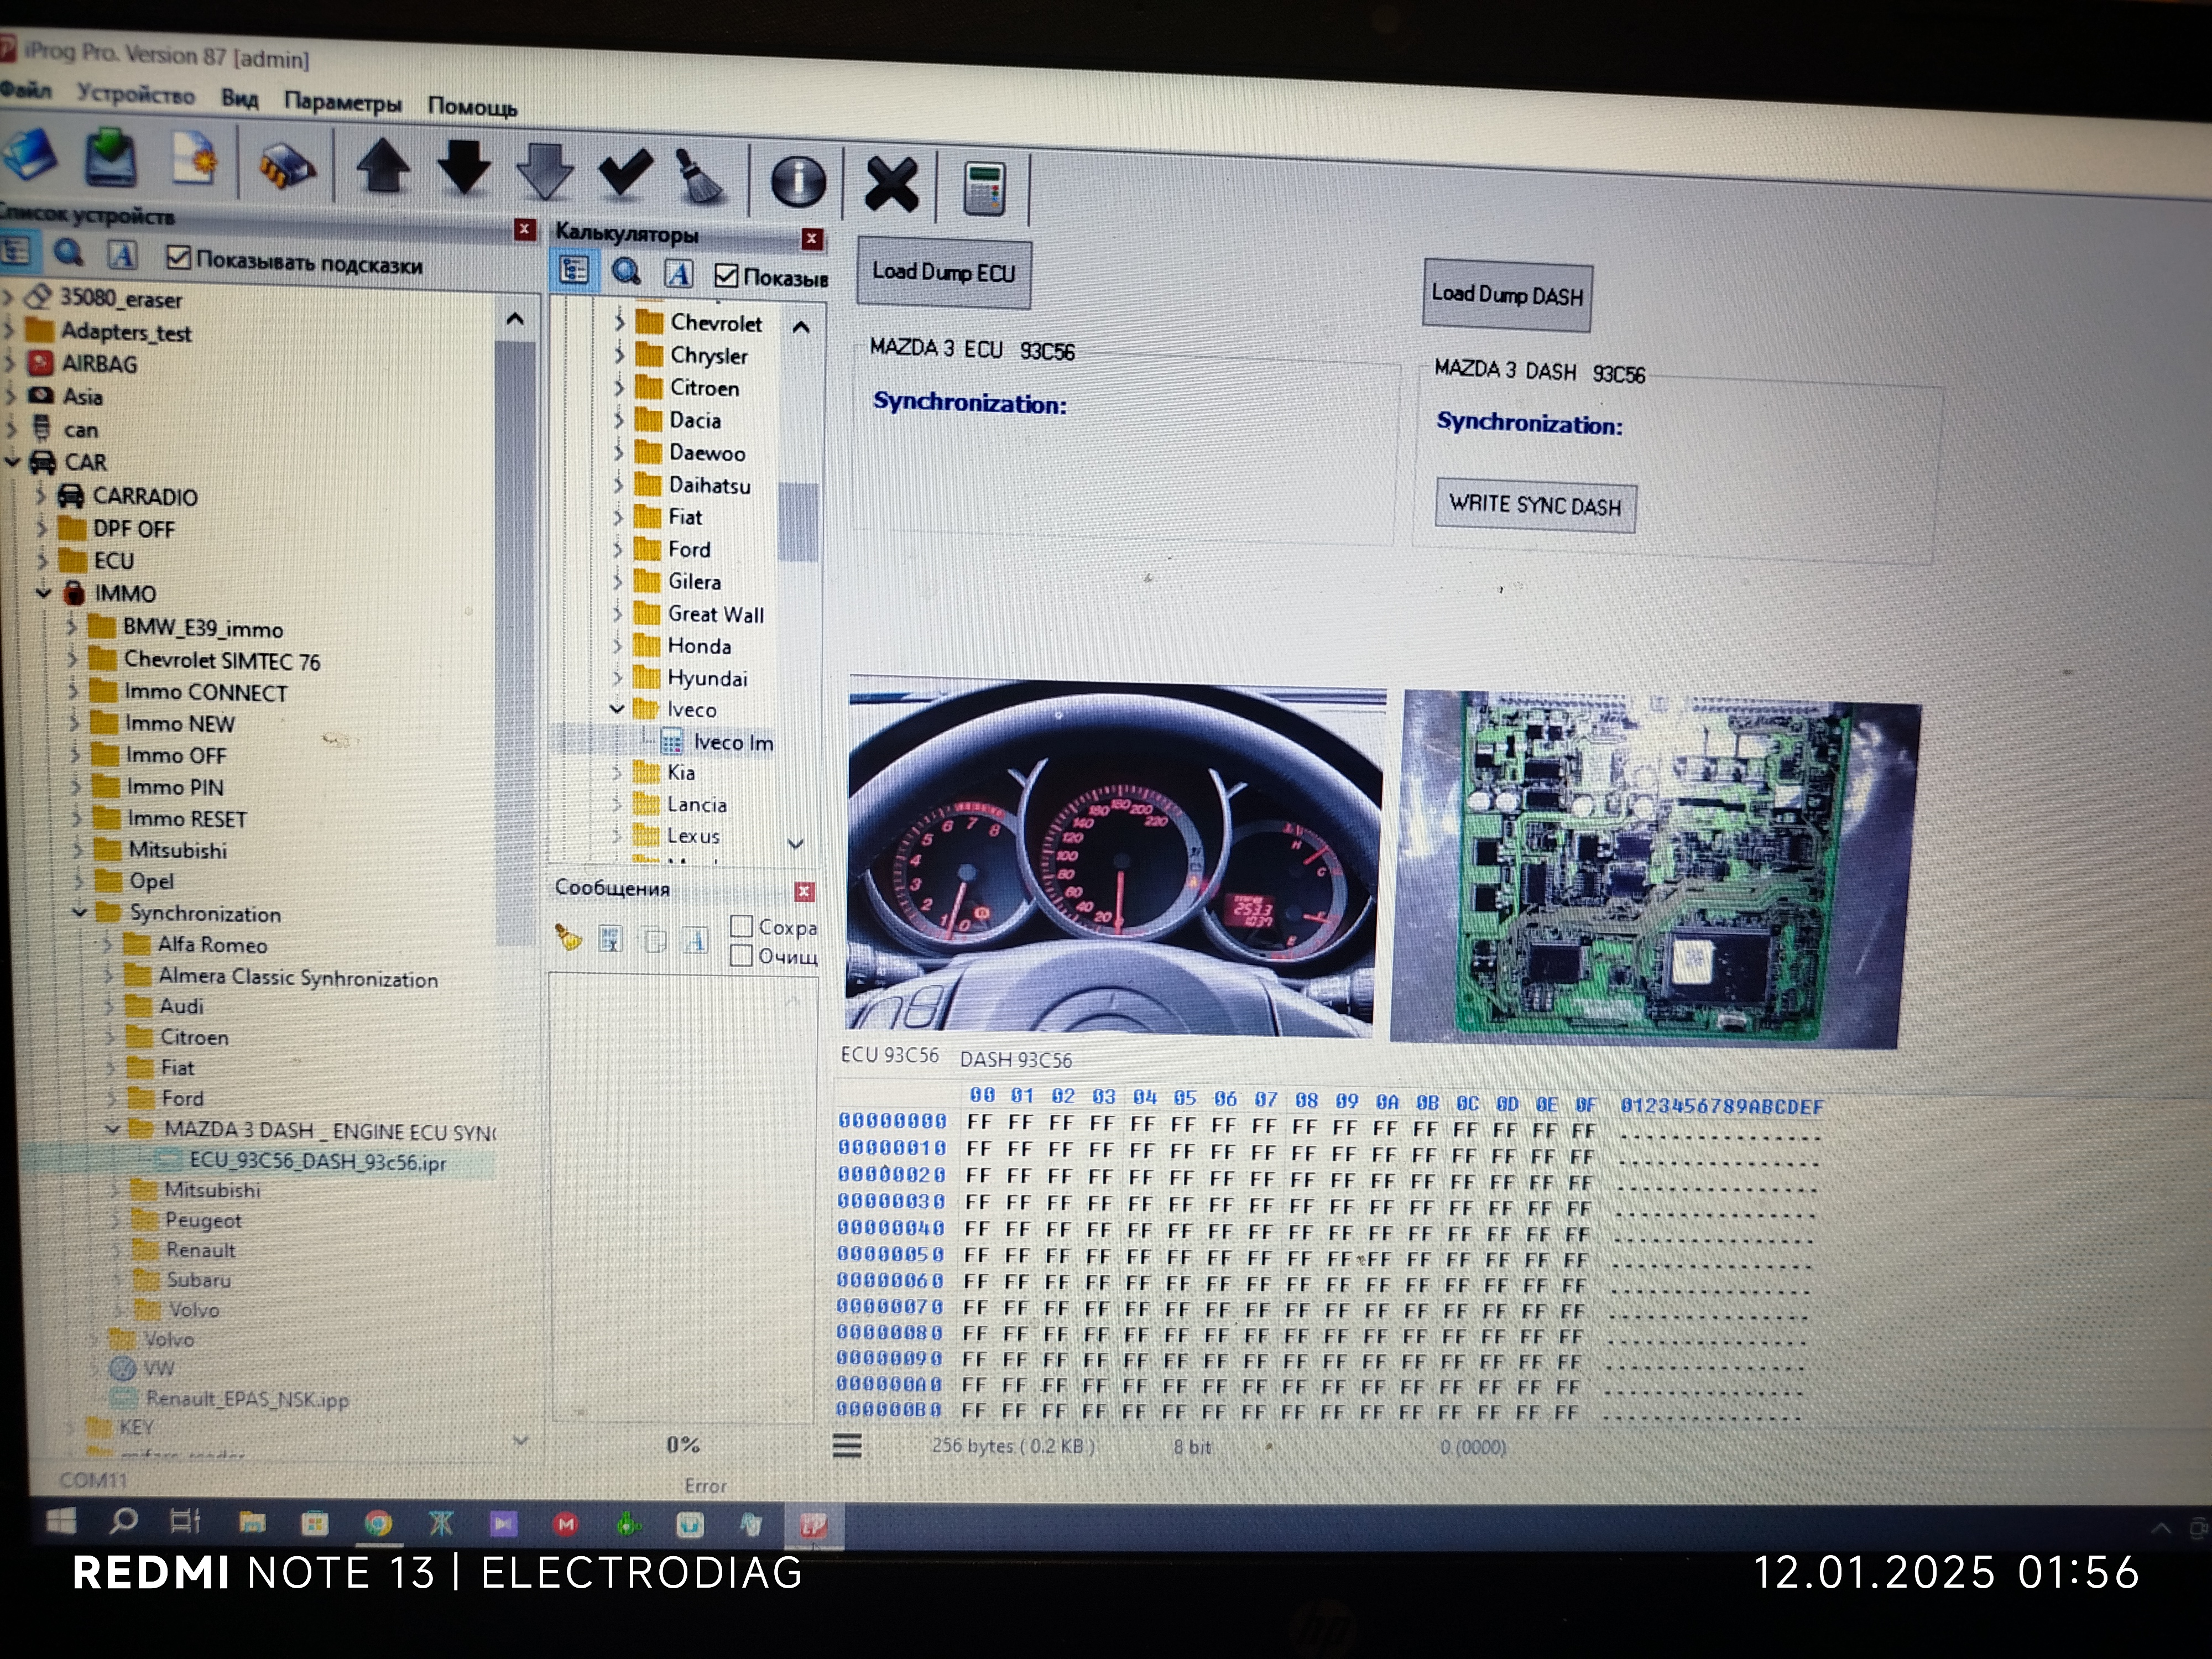The height and width of the screenshot is (1659, 2212).
Task: Check the Очищ checkbox in messages
Action: click(x=741, y=955)
